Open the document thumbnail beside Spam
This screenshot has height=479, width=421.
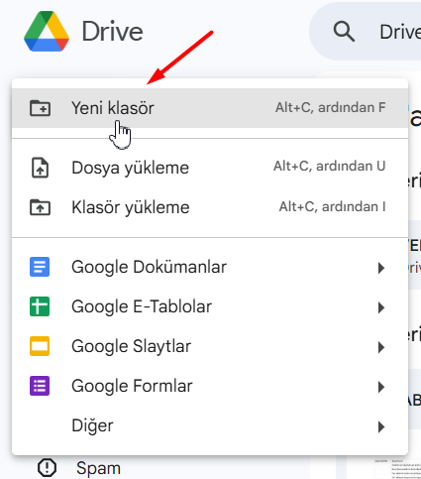pyautogui.click(x=397, y=468)
